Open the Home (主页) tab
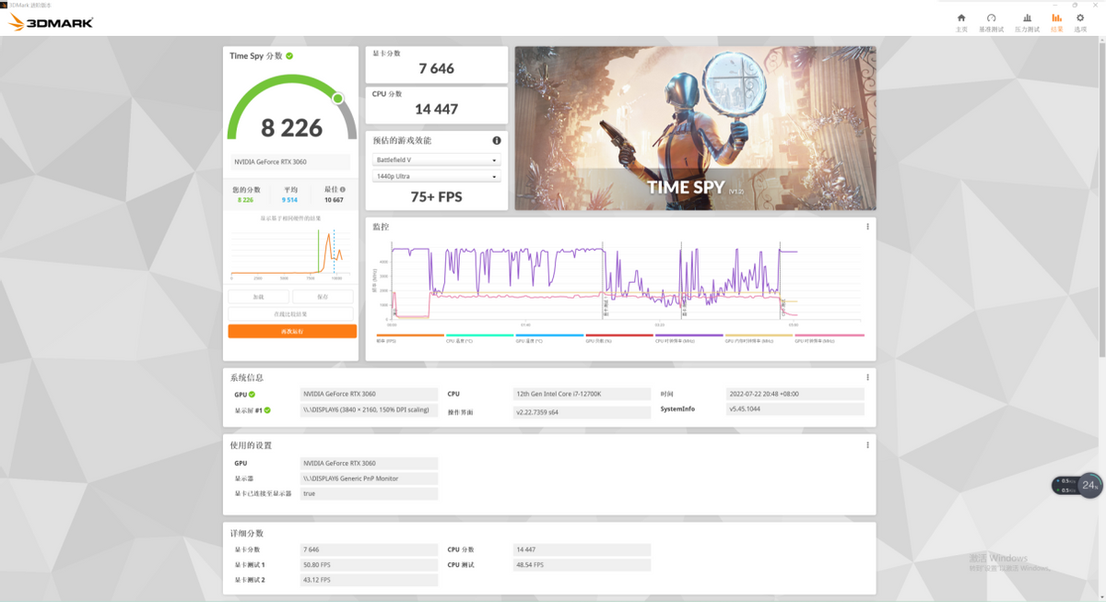 pyautogui.click(x=961, y=22)
